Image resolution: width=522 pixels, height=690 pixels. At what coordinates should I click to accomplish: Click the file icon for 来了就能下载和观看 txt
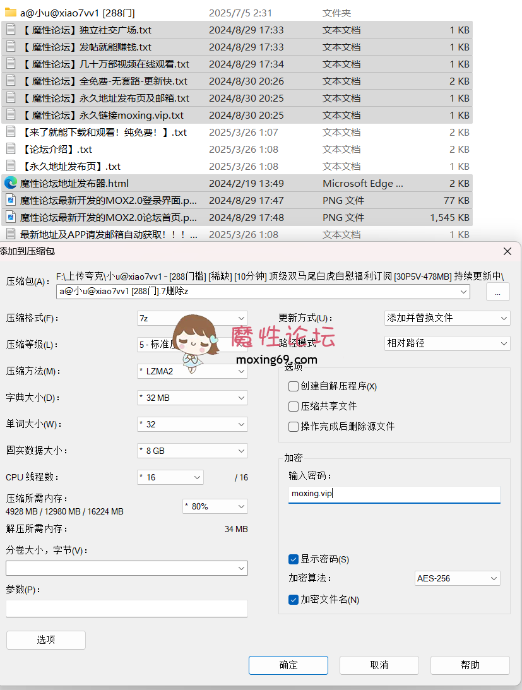click(11, 132)
